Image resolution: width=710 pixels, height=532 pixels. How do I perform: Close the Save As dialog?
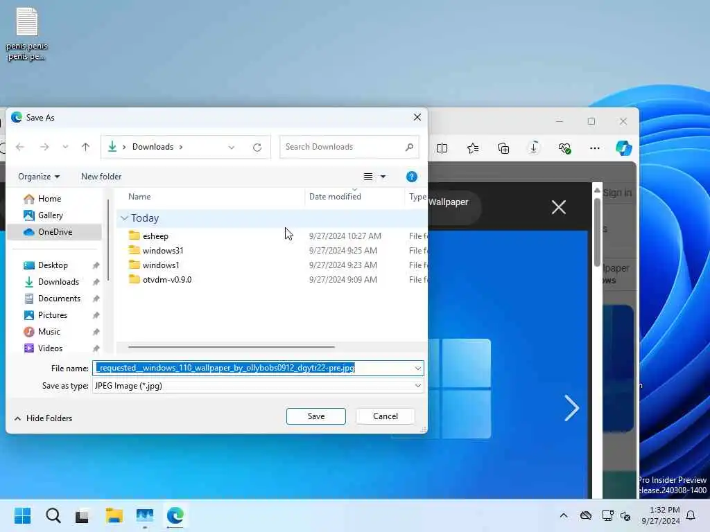point(417,117)
